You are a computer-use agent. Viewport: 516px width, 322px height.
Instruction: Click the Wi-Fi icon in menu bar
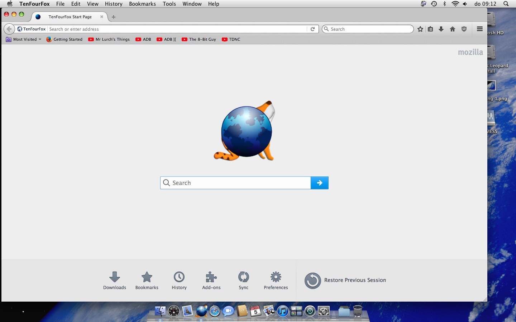pyautogui.click(x=455, y=4)
